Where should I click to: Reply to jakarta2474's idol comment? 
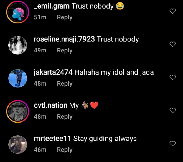click(x=65, y=84)
